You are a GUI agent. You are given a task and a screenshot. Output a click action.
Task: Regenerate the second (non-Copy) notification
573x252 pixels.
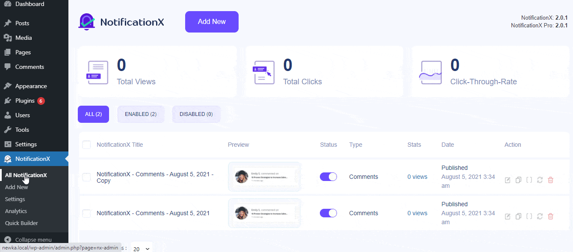click(540, 216)
